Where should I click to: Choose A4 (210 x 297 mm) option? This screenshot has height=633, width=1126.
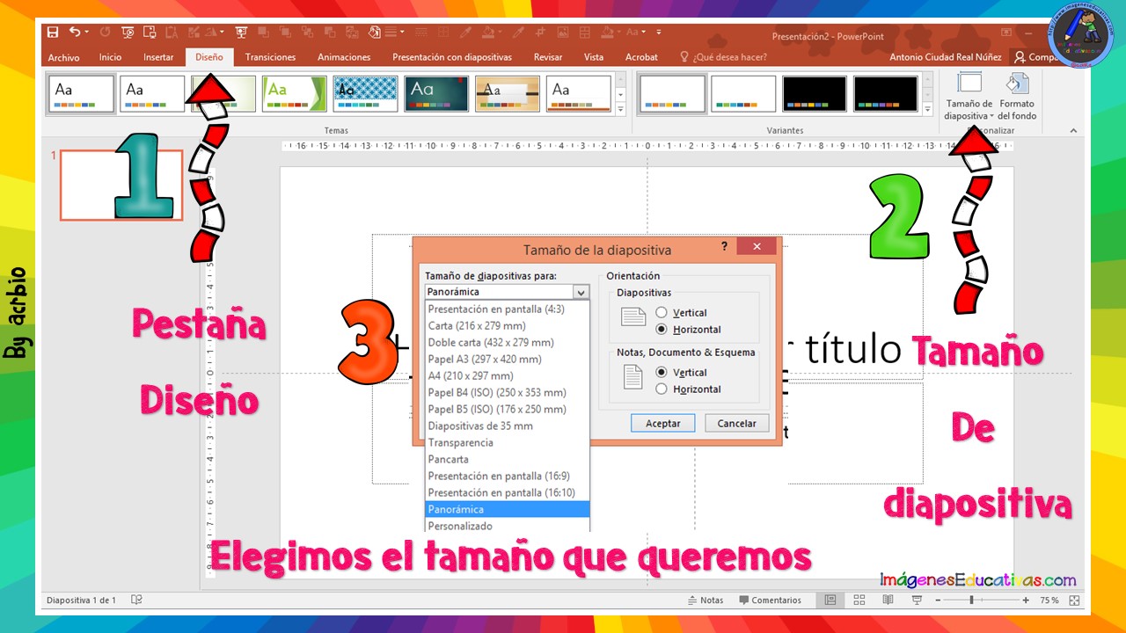[507, 375]
